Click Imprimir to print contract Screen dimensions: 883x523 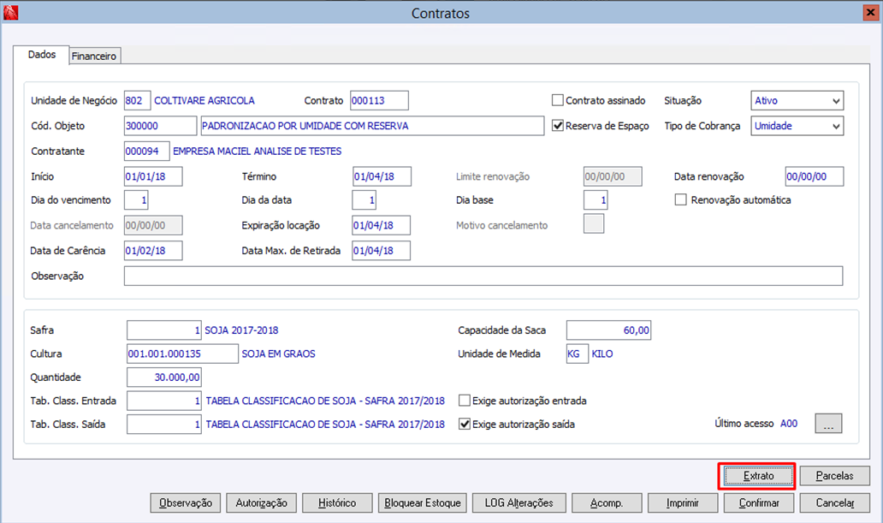click(x=683, y=503)
